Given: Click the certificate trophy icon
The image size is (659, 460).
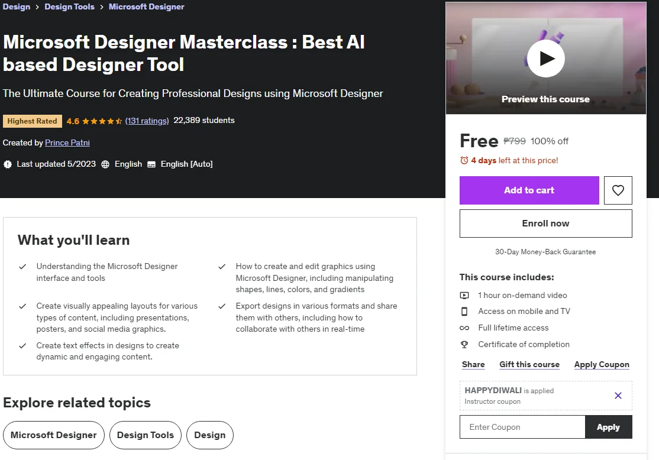Looking at the screenshot, I should pyautogui.click(x=464, y=345).
